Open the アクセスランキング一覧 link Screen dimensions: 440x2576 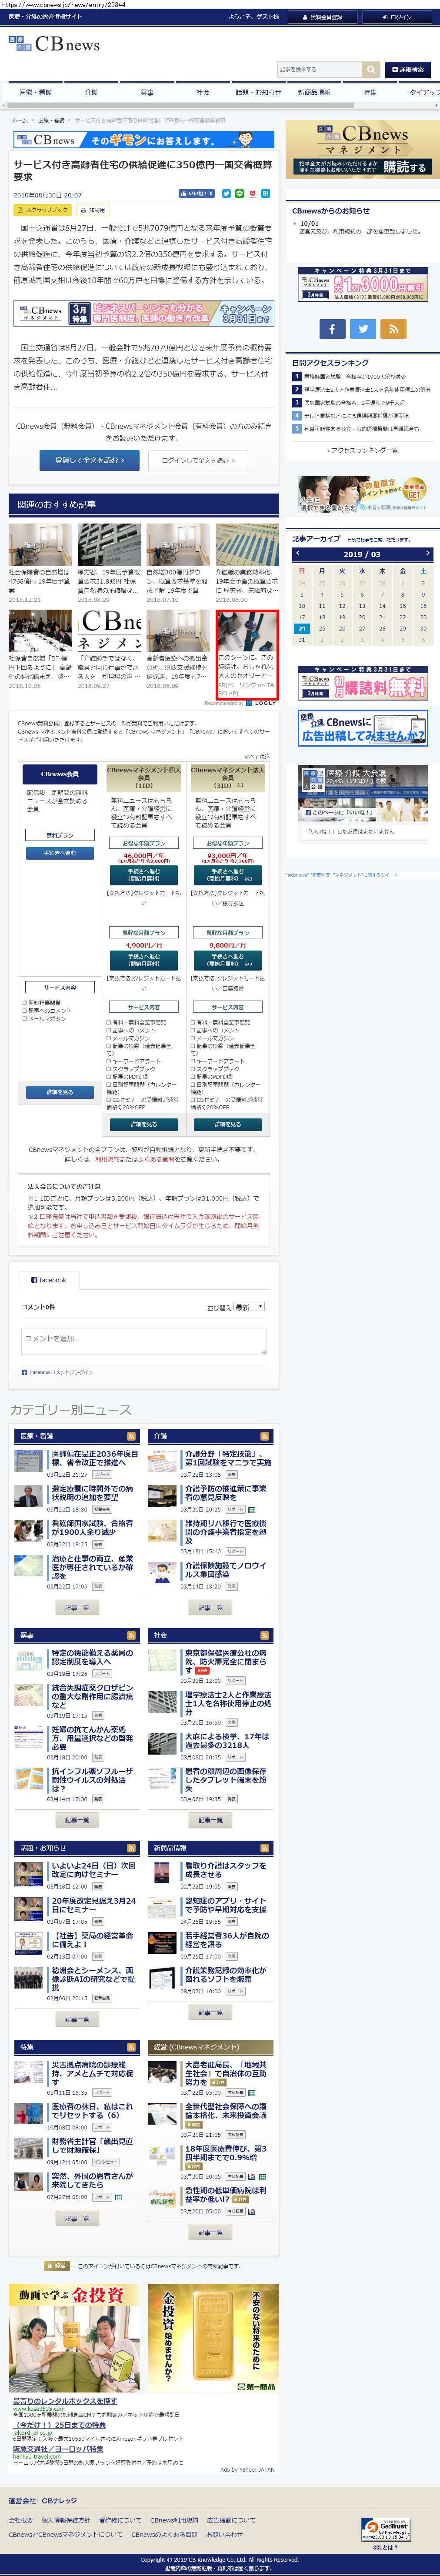[362, 450]
